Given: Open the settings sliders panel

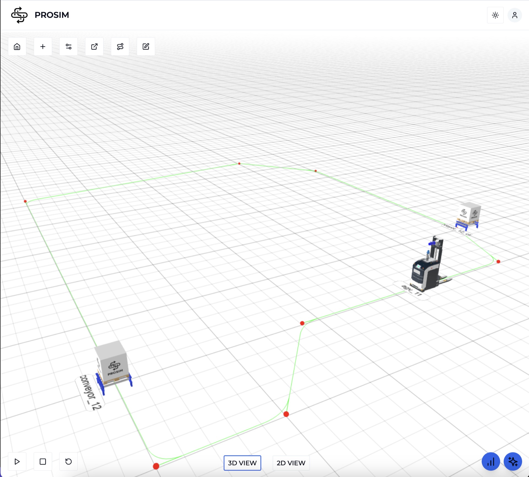Looking at the screenshot, I should tap(68, 46).
